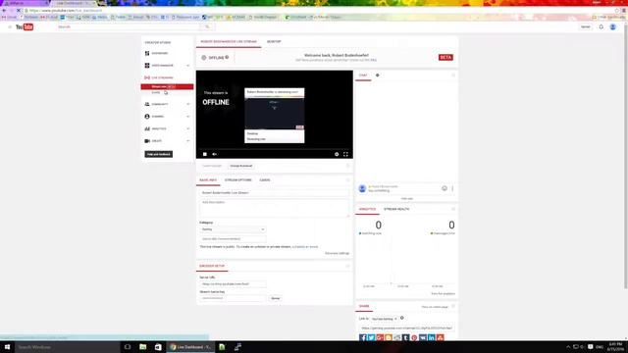Select the Basic Info tab
The width and height of the screenshot is (628, 353).
208,180
